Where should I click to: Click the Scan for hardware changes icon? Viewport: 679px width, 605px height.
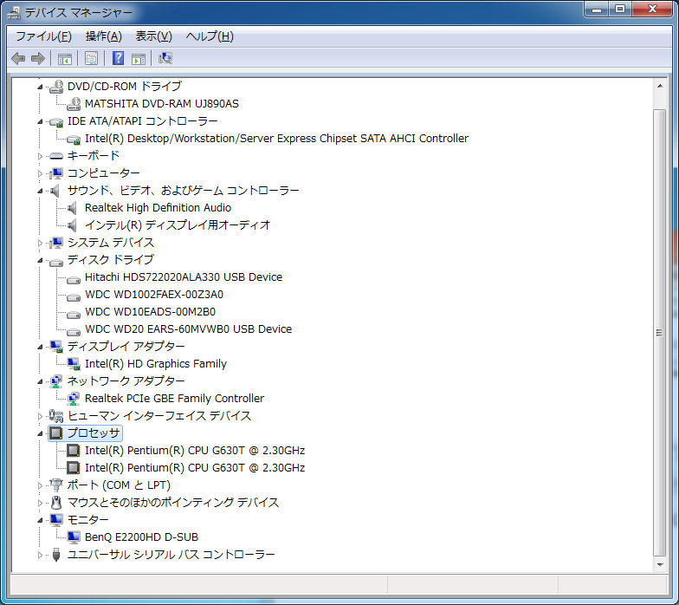click(x=165, y=58)
